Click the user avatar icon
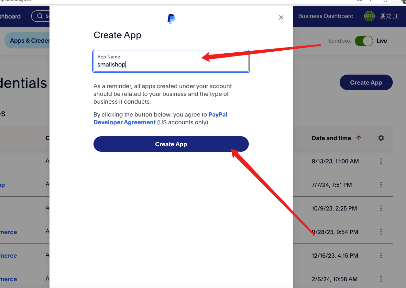The width and height of the screenshot is (406, 288). point(369,16)
